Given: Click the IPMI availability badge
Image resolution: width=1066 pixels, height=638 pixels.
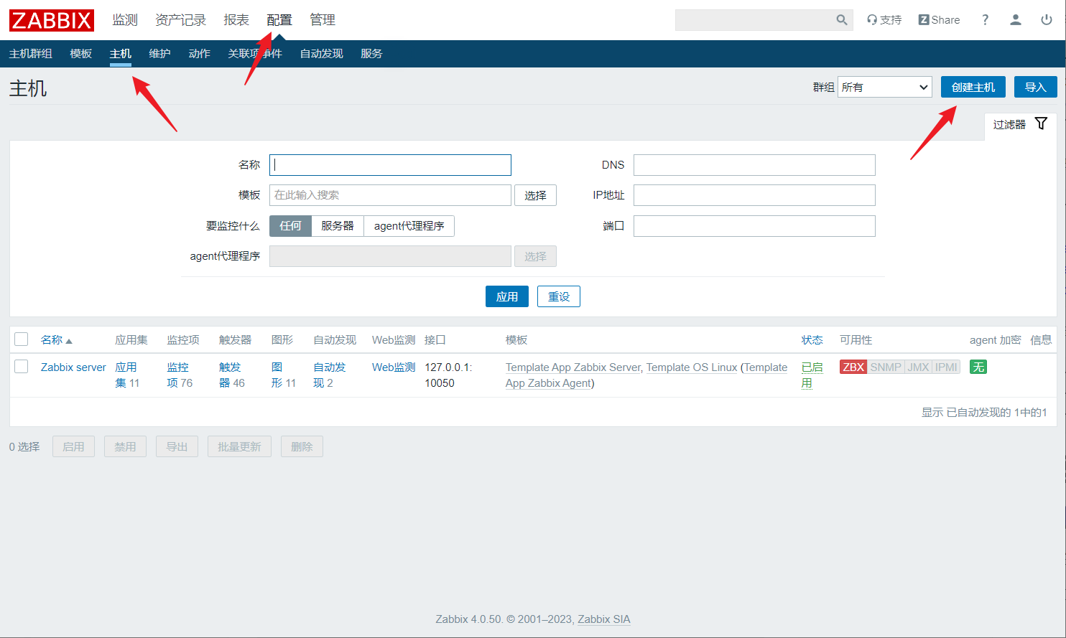Looking at the screenshot, I should click(x=946, y=367).
